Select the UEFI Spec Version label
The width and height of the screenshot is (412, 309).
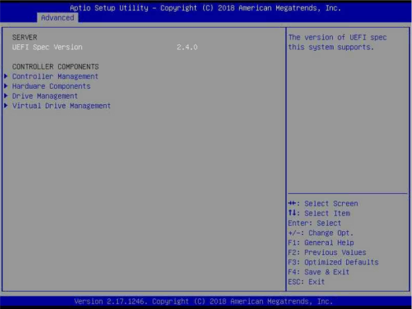[x=47, y=47]
